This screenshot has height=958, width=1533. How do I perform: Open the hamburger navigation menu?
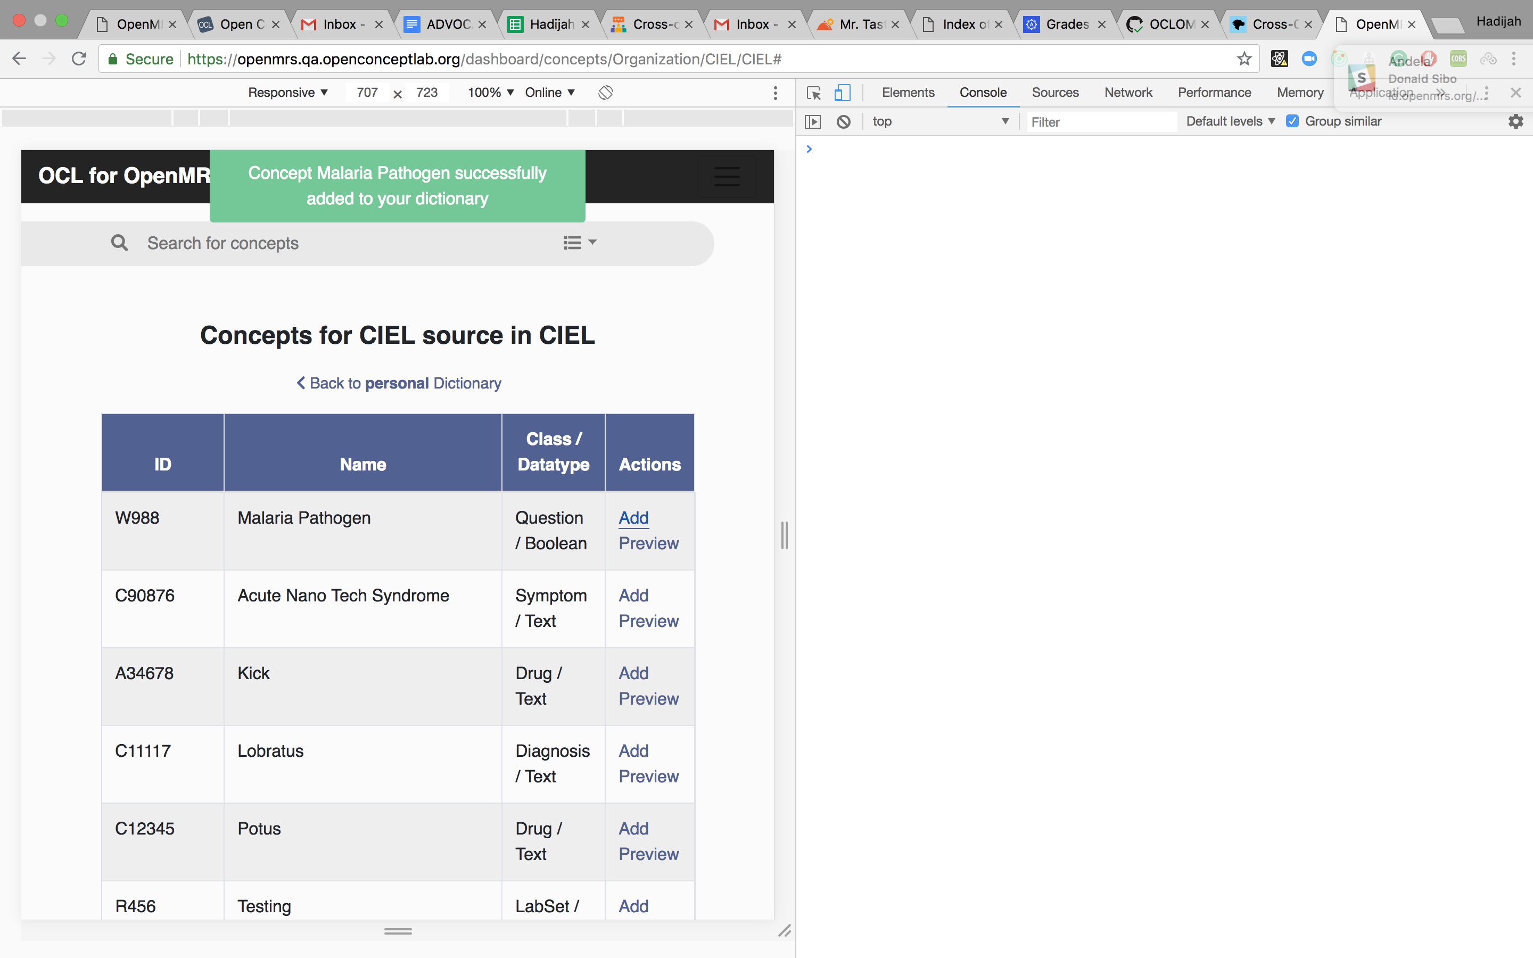point(727,176)
